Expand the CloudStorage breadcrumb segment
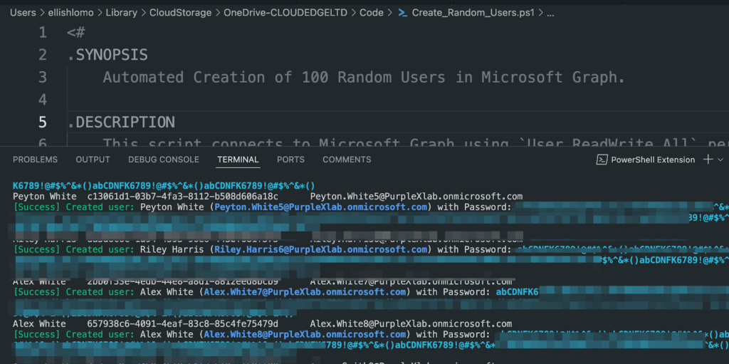The height and width of the screenshot is (364, 729). tap(180, 13)
